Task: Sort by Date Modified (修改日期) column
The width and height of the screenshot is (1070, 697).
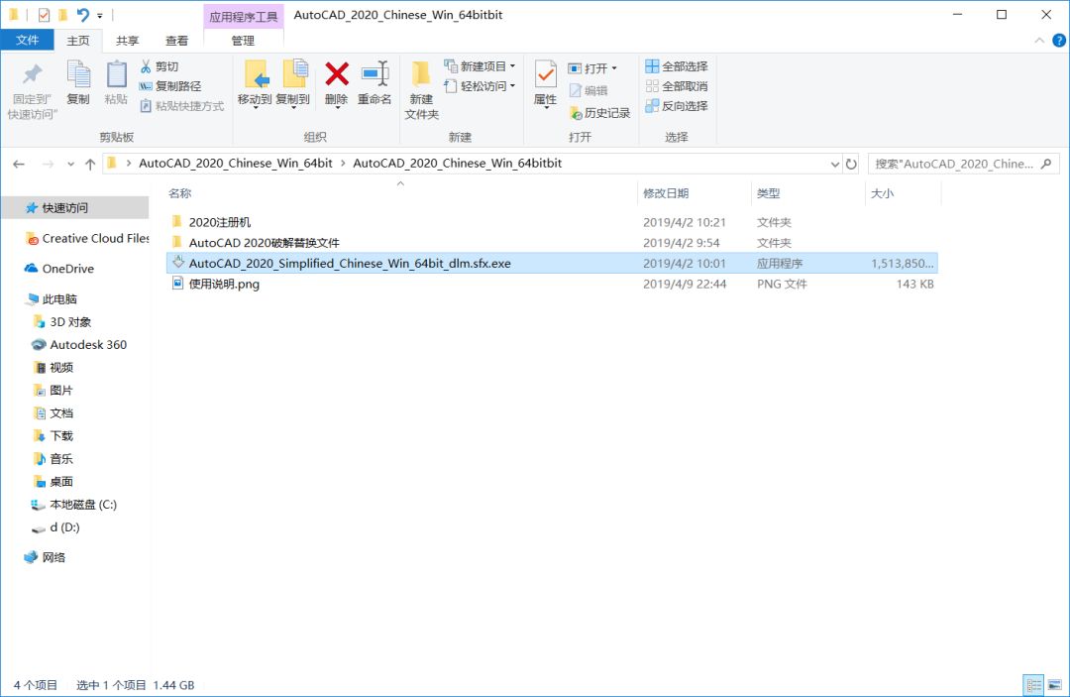Action: [666, 193]
